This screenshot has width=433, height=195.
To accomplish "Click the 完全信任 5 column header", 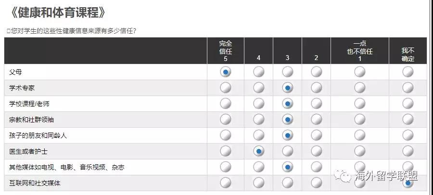I will [x=226, y=51].
